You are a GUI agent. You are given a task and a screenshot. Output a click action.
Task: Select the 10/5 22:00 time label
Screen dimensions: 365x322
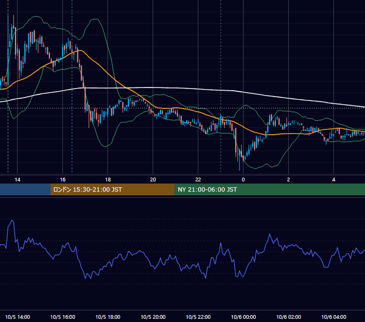(198, 317)
